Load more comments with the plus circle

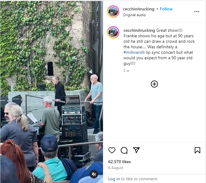tap(154, 84)
